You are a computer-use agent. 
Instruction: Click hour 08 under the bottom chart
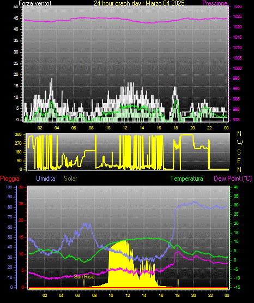[94, 295]
